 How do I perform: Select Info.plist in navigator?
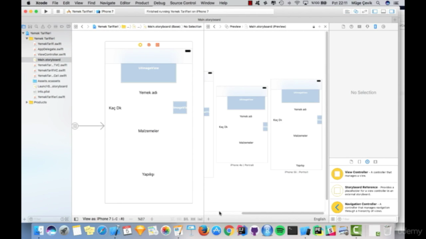click(x=43, y=92)
